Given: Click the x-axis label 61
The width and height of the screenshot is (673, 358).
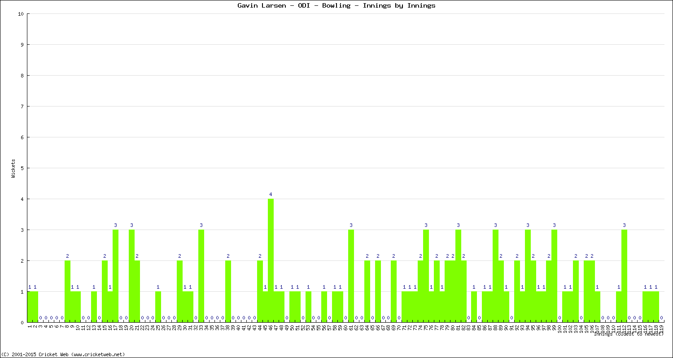Looking at the screenshot, I should click(x=351, y=328).
